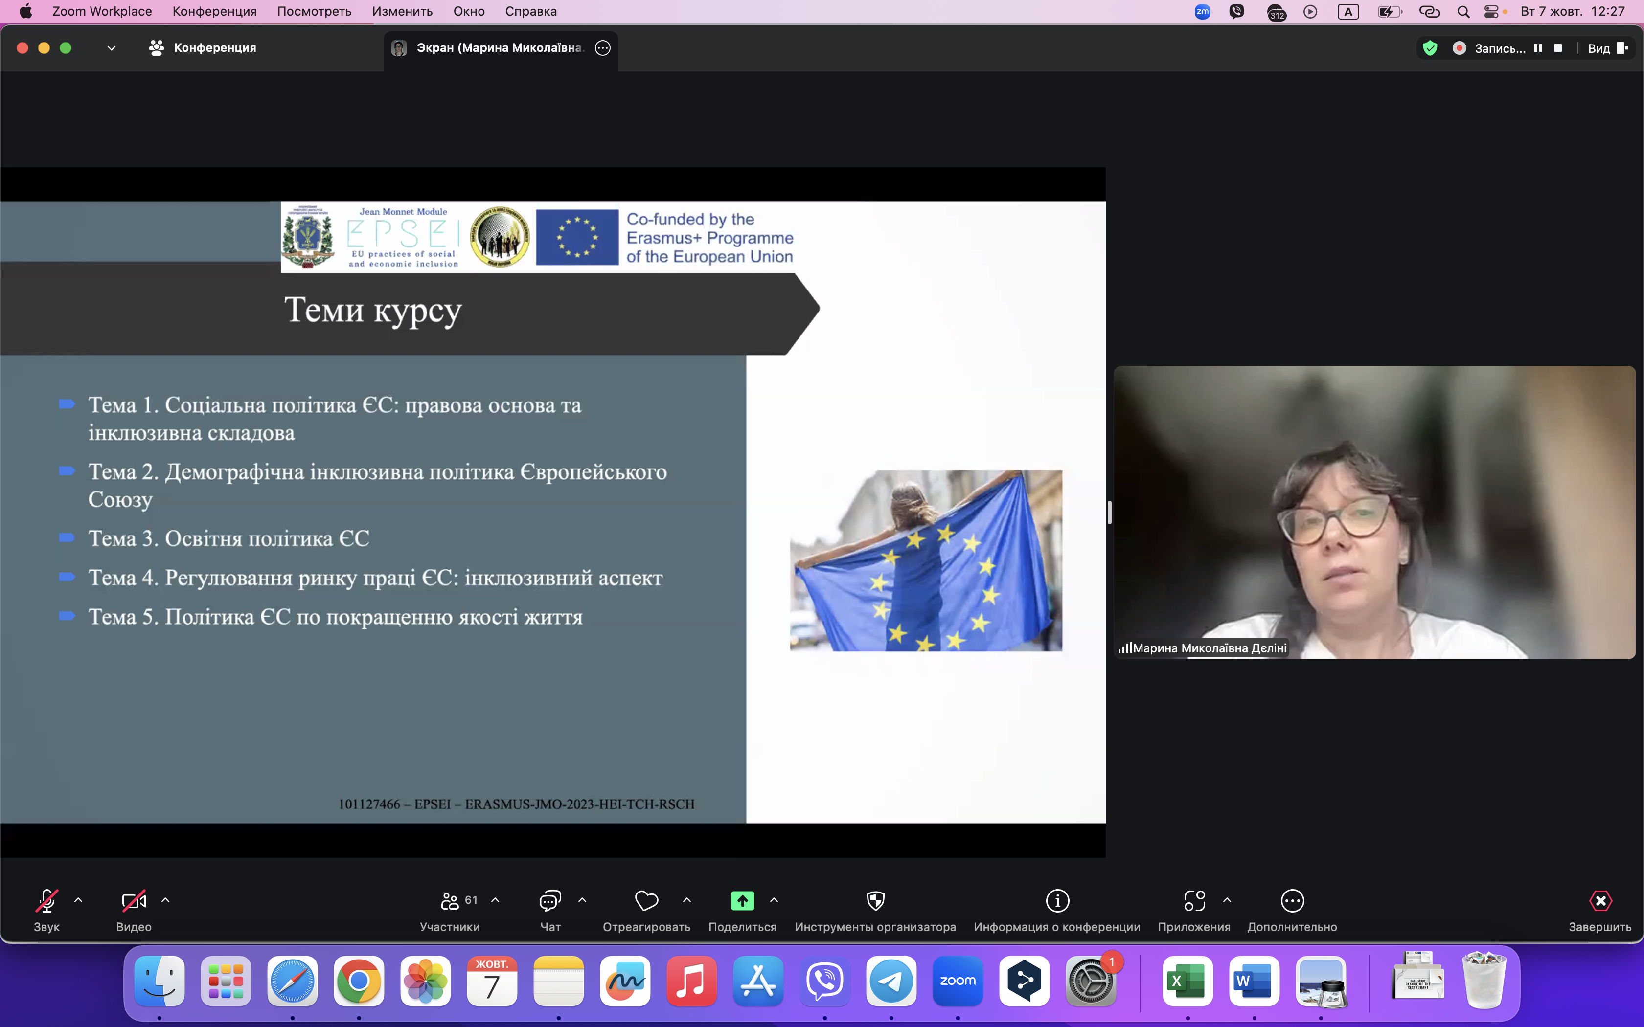Open the Конференция menu in menu bar

(x=214, y=12)
